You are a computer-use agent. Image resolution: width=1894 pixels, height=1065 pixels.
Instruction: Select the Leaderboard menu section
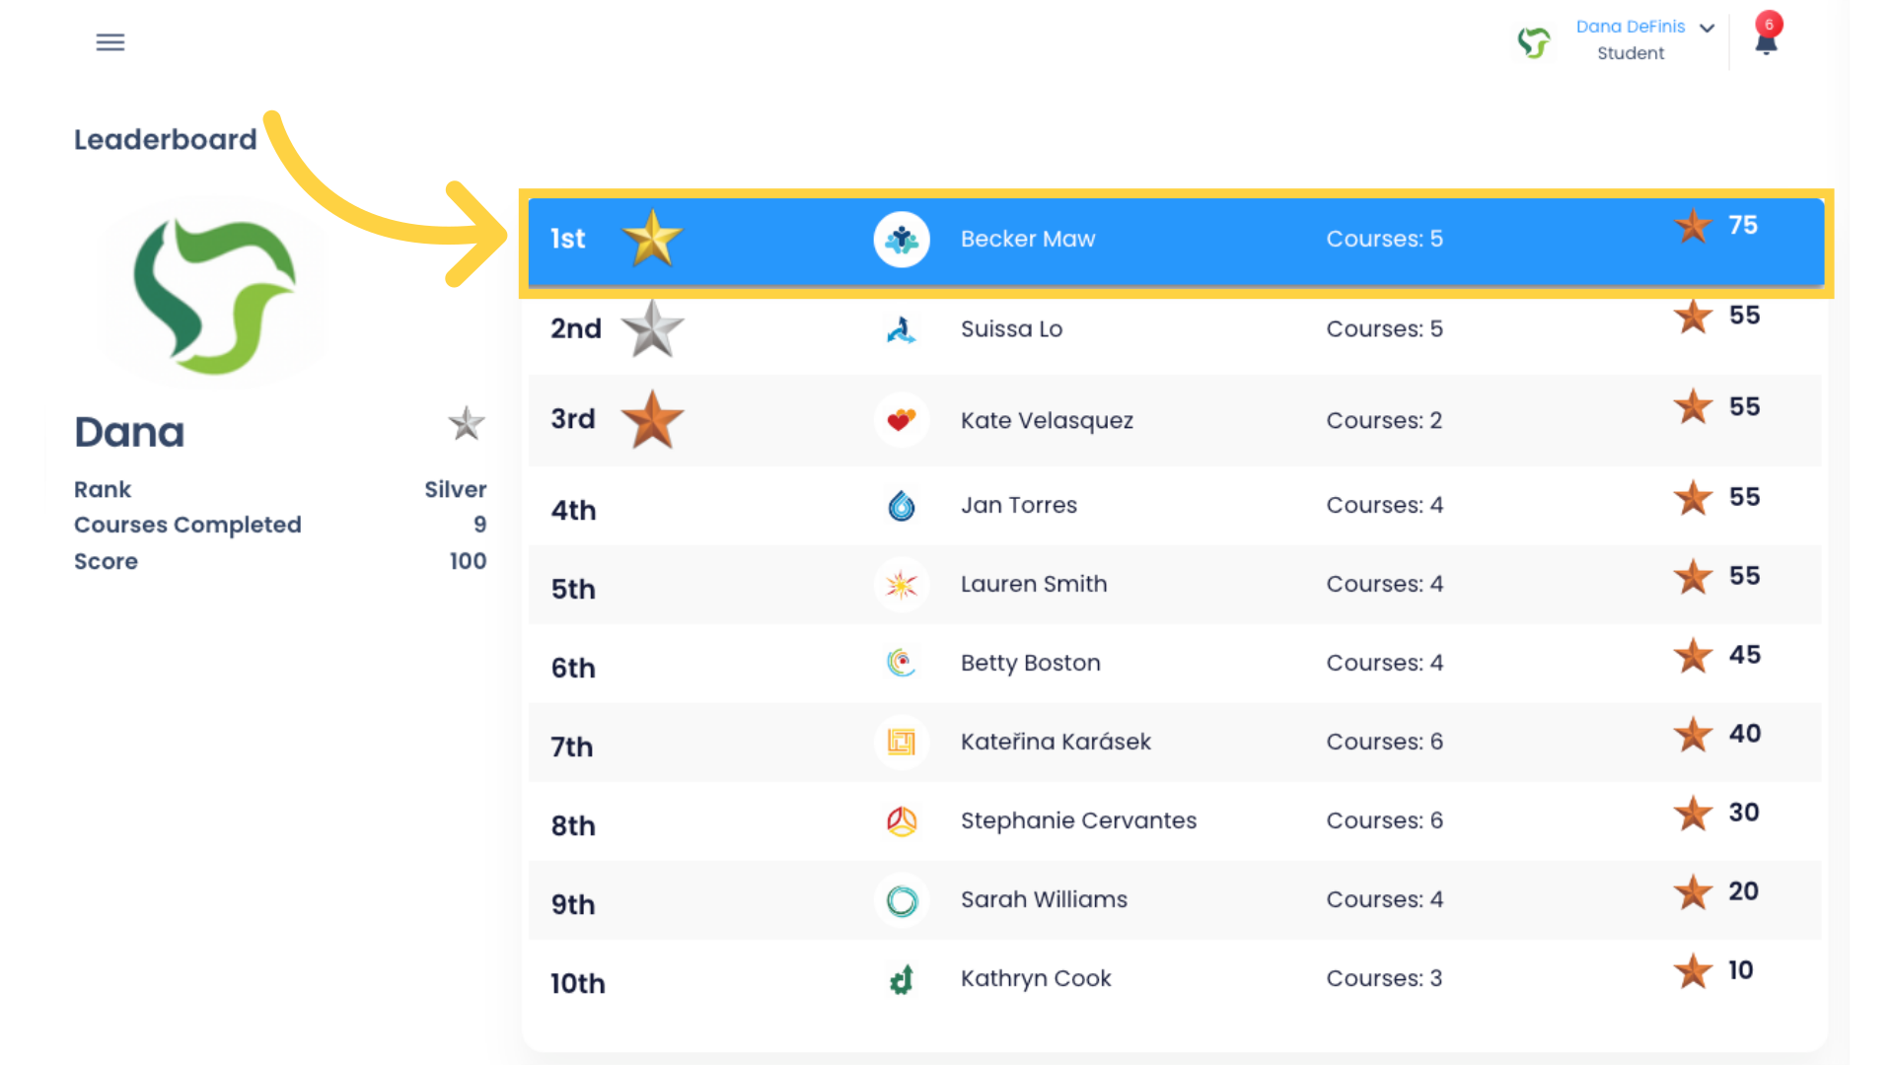164,139
